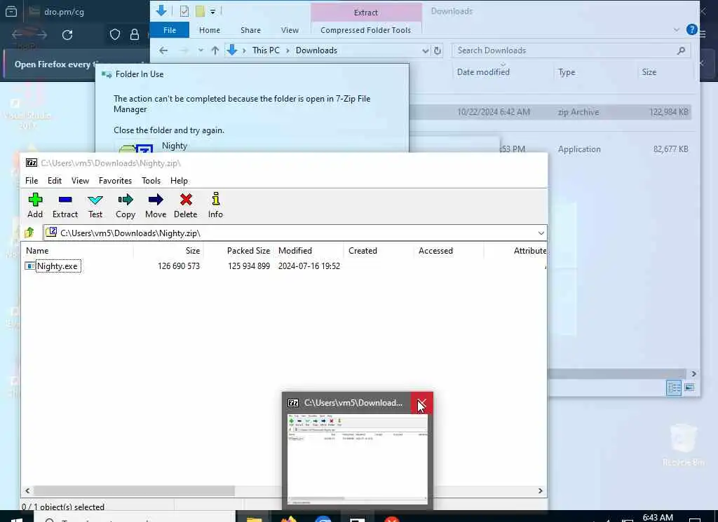The height and width of the screenshot is (522, 718).
Task: Open the View menu in 7-Zip
Action: (x=80, y=181)
